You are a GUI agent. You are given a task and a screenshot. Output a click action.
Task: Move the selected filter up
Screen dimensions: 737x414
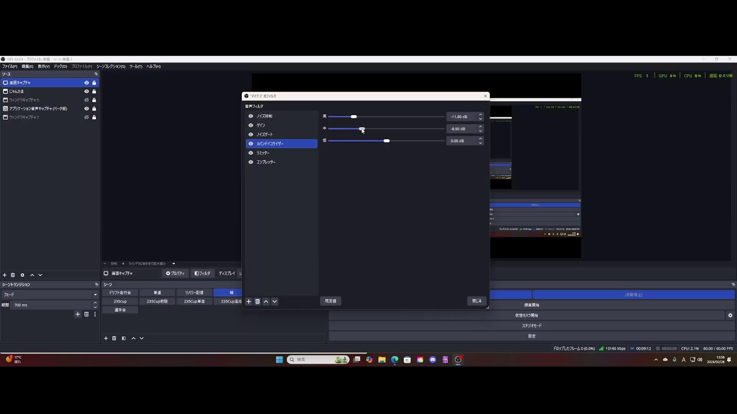[266, 301]
